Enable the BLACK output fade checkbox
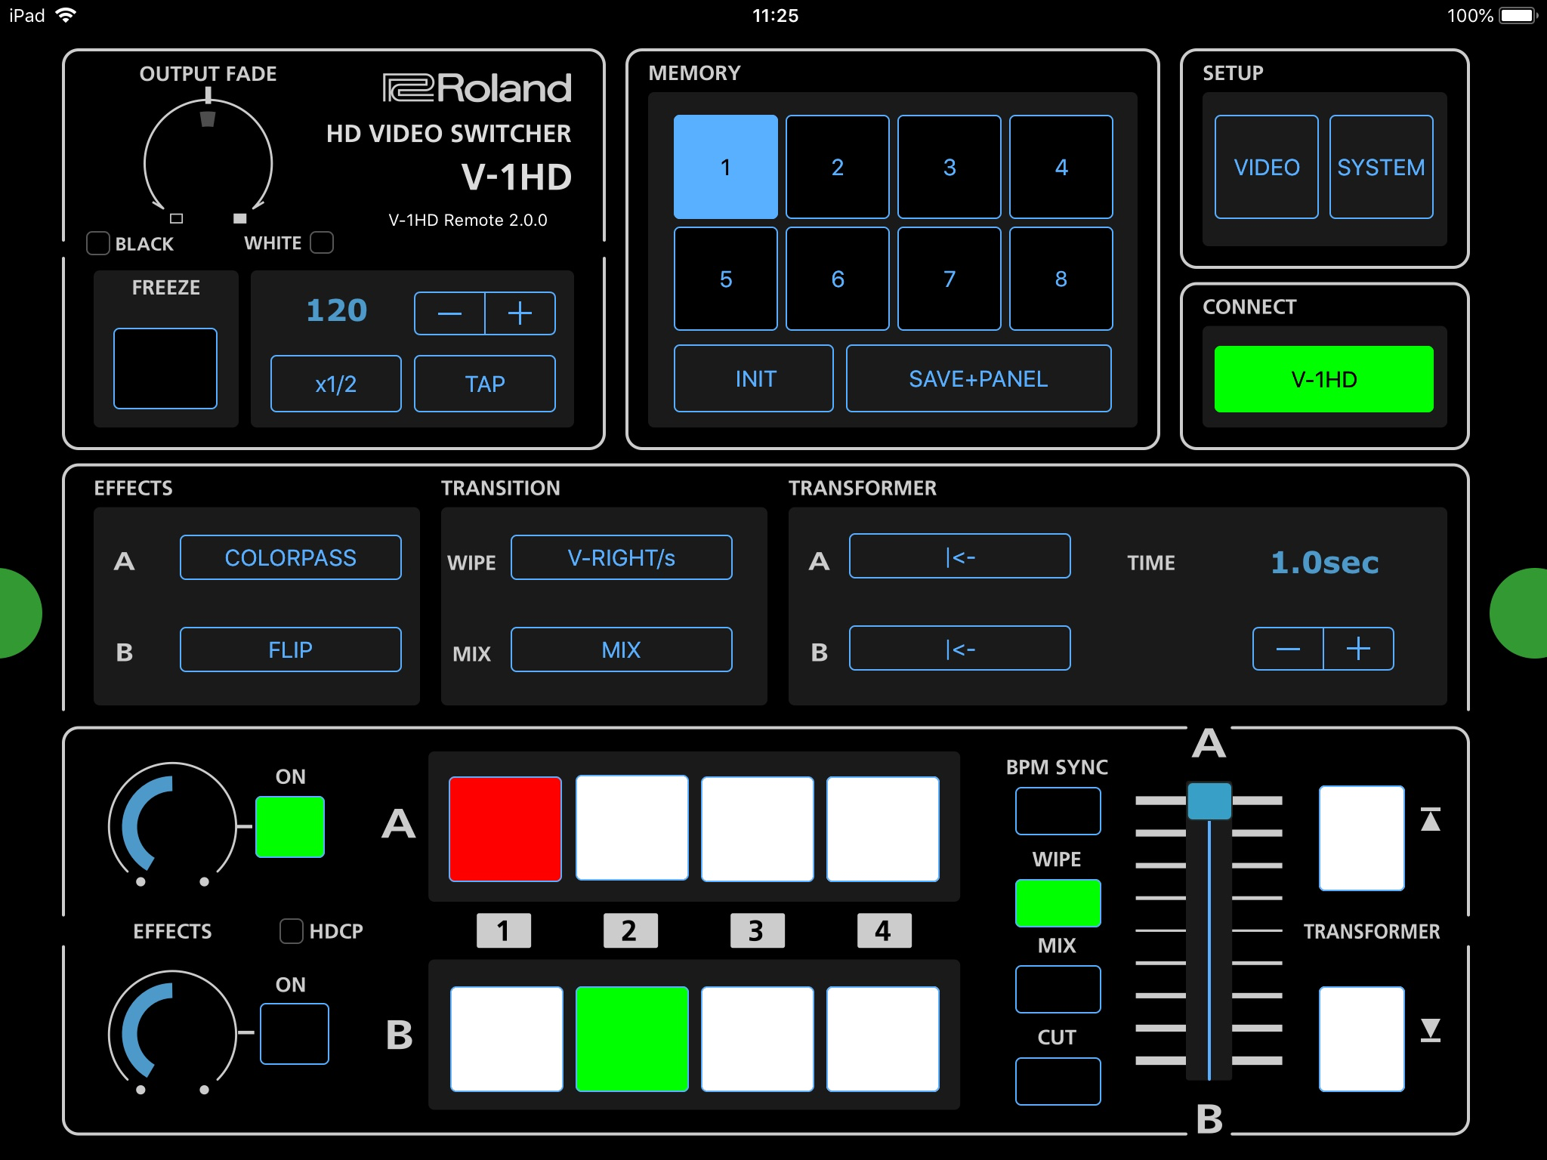The width and height of the screenshot is (1547, 1160). tap(98, 243)
